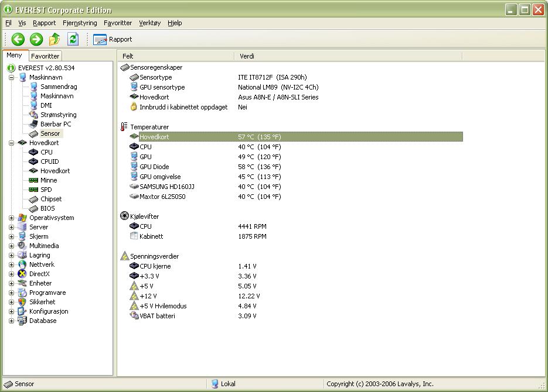This screenshot has height=392, width=548.
Task: Click the Multimedia speaker icon
Action: coord(22,246)
